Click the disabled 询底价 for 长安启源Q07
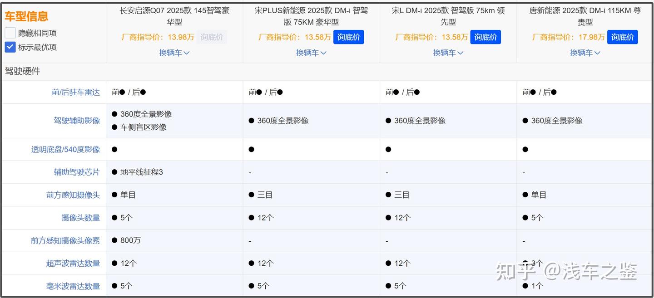 212,37
